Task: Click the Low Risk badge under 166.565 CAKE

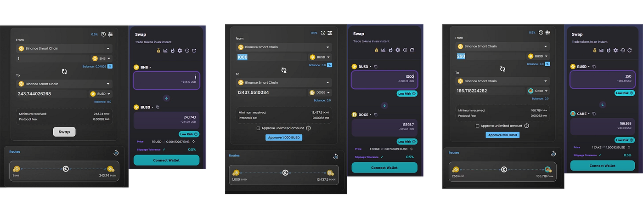Action: tap(625, 140)
